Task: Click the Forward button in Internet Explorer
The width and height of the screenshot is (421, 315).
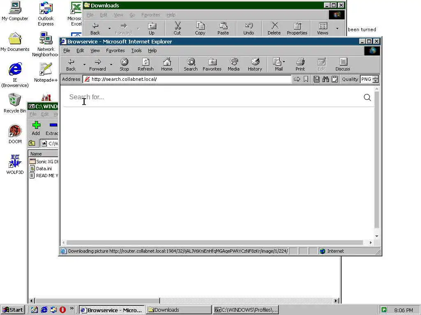Action: point(97,64)
